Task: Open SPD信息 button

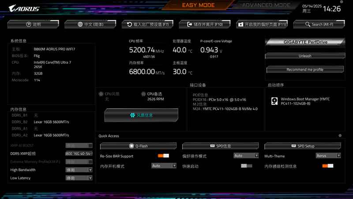Action: tap(220, 146)
